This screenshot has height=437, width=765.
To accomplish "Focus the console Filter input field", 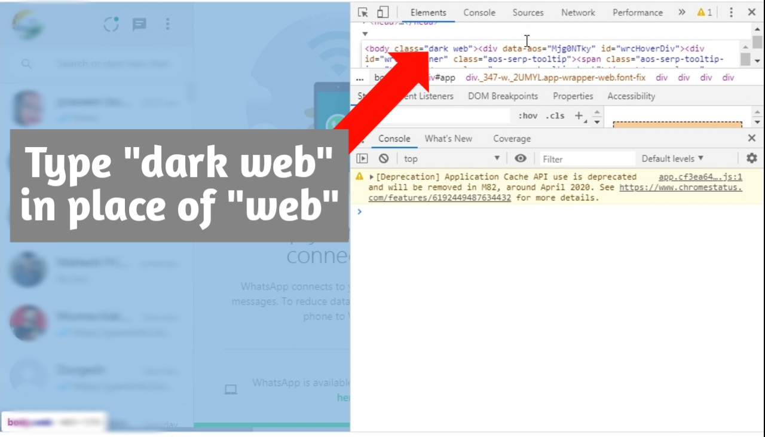I will [x=587, y=159].
